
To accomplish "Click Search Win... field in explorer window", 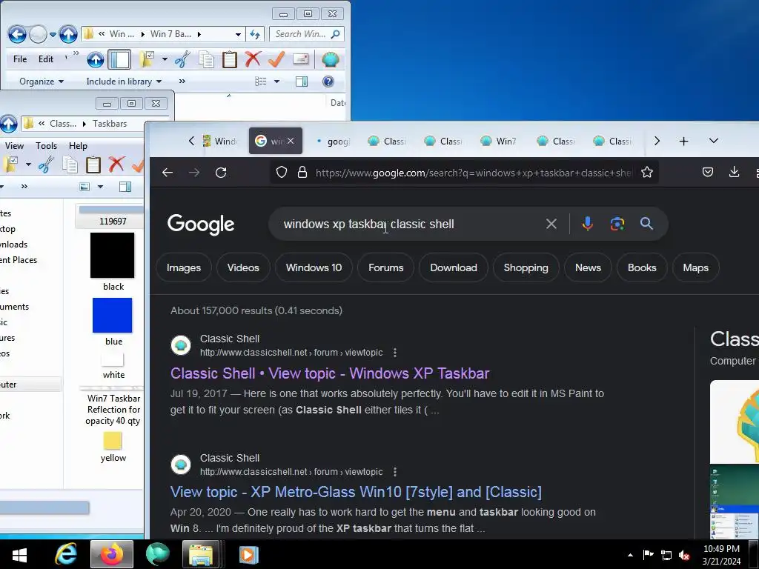I will 307,34.
